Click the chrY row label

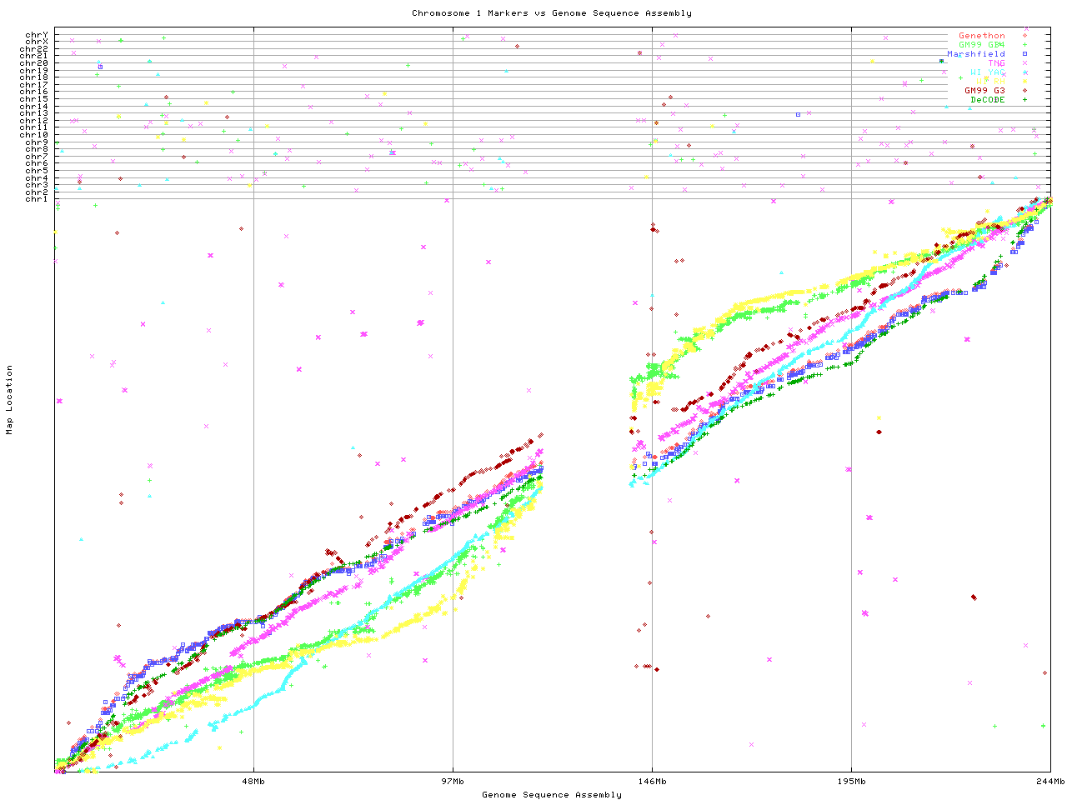point(37,34)
